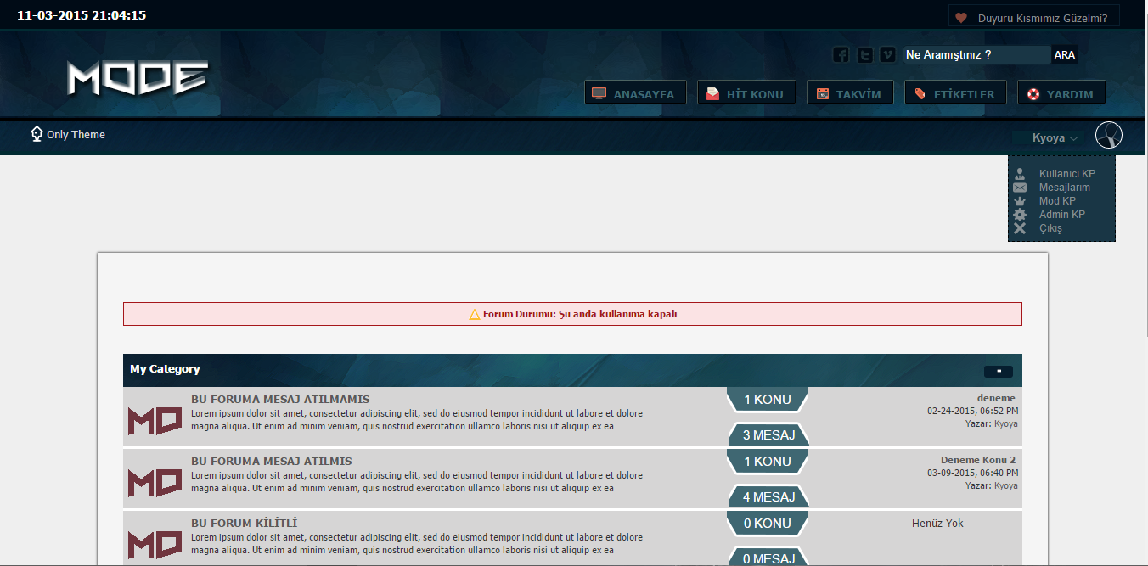
Task: Click the Kyoya user avatar icon
Action: tap(1109, 136)
